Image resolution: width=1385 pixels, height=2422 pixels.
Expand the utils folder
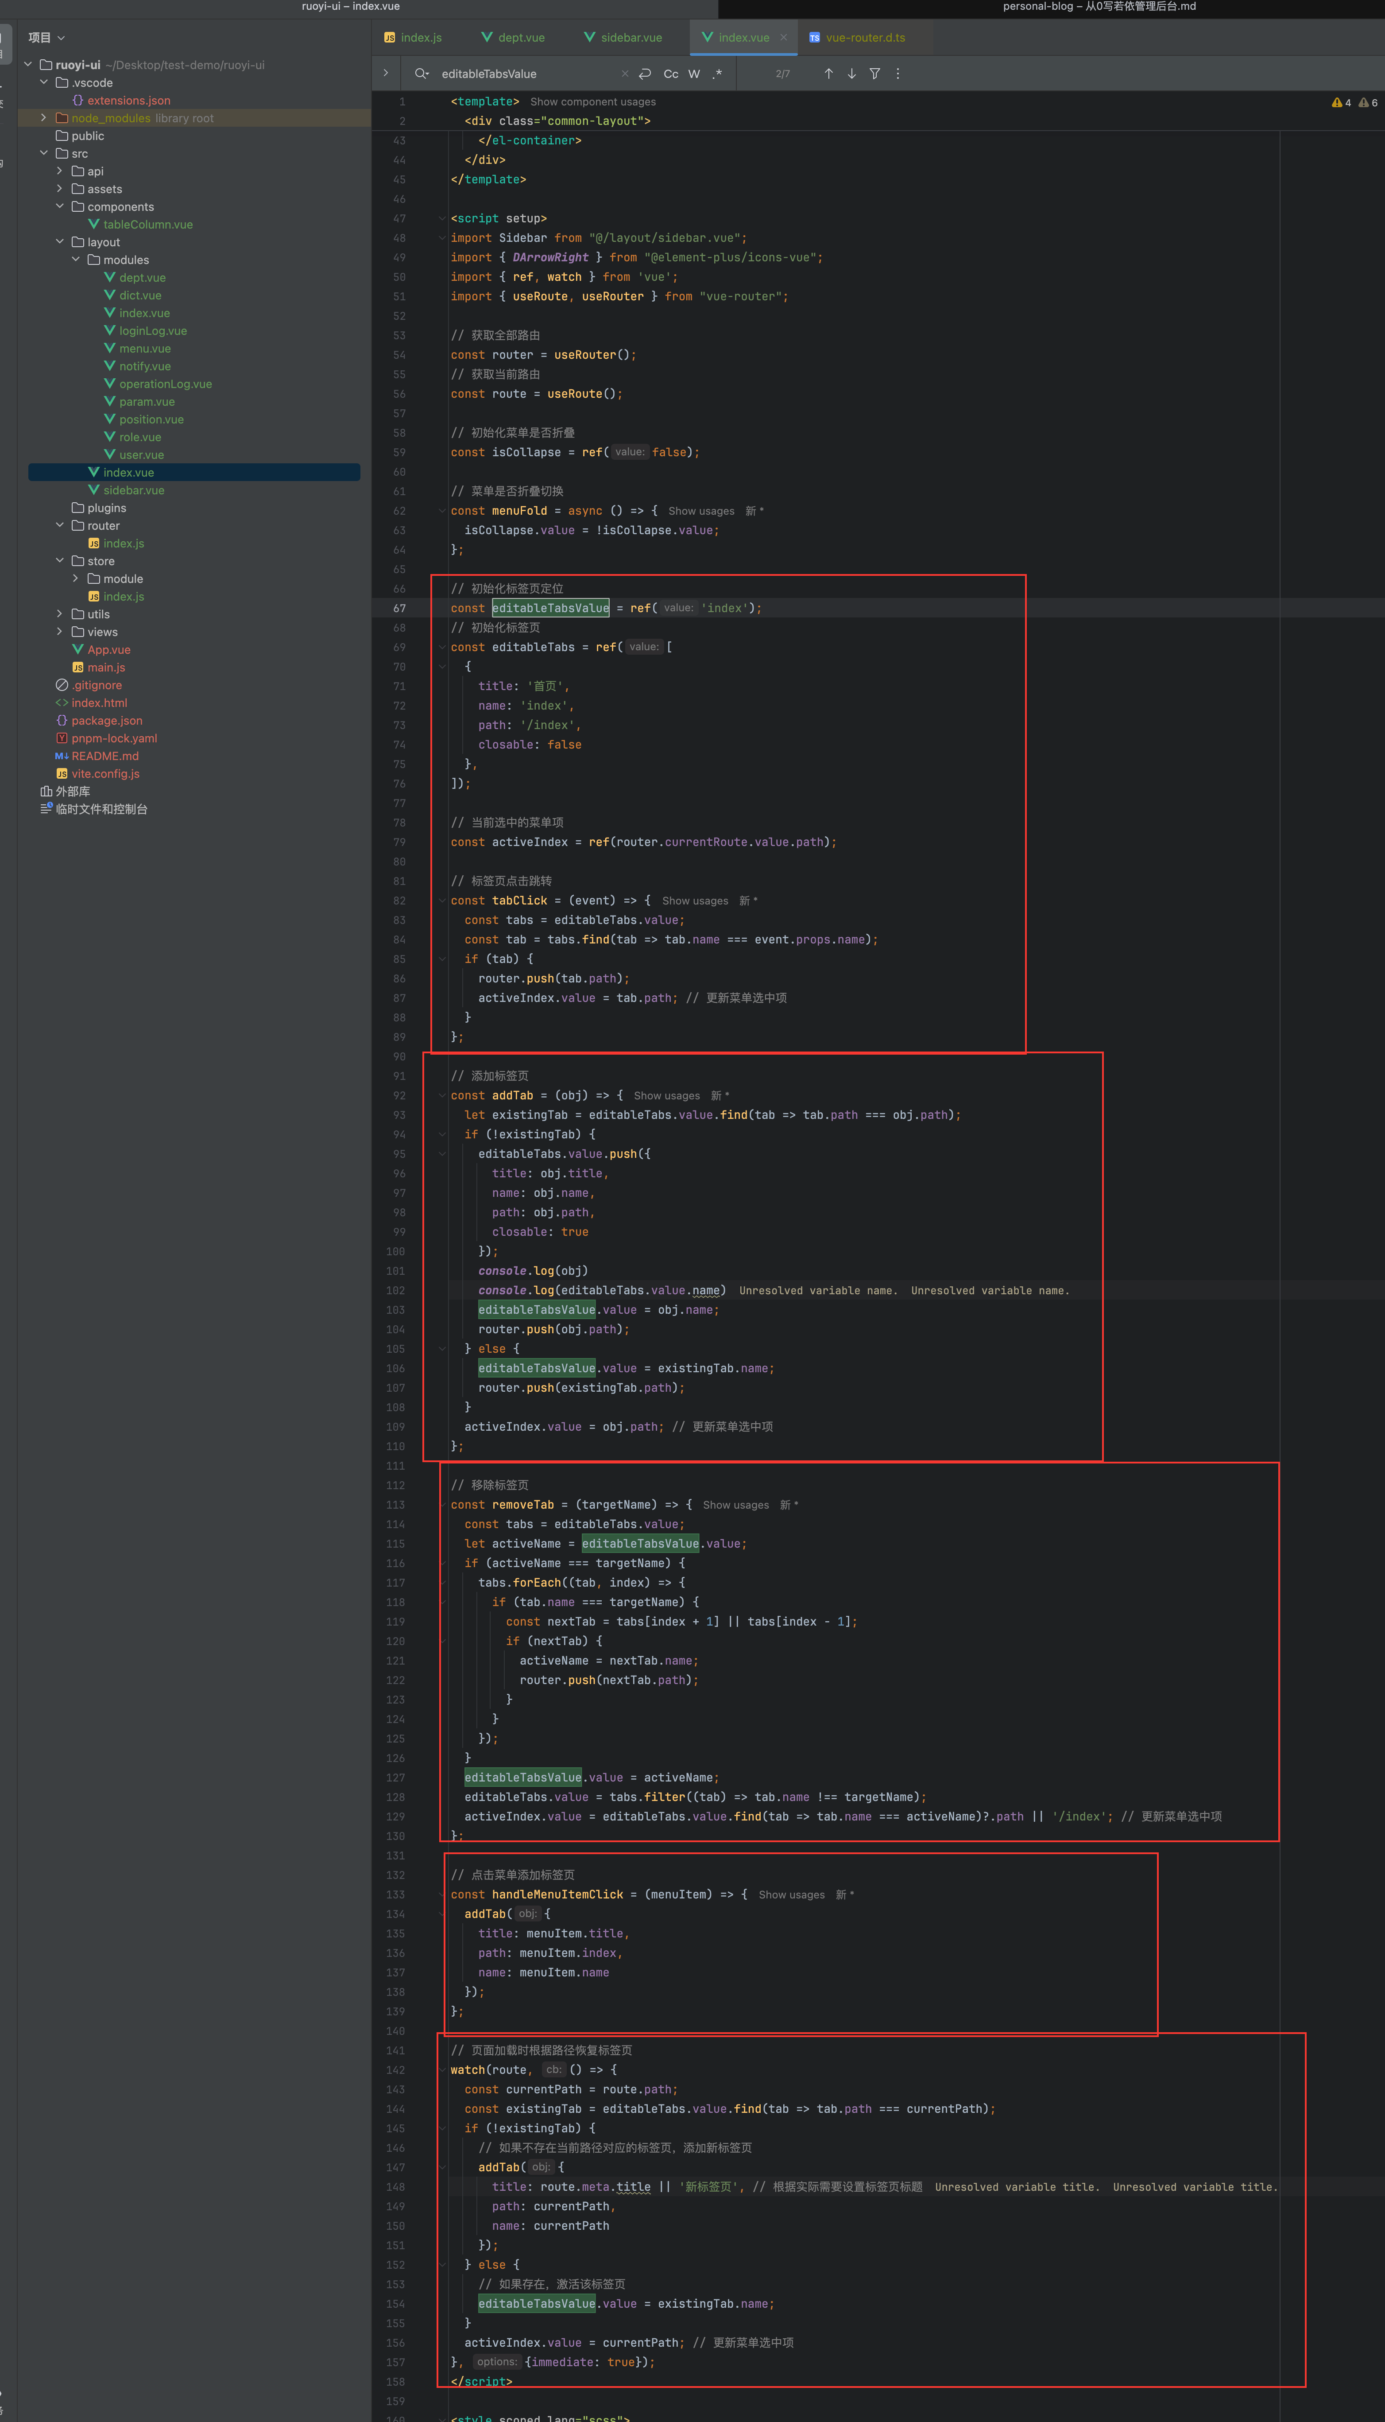(60, 613)
